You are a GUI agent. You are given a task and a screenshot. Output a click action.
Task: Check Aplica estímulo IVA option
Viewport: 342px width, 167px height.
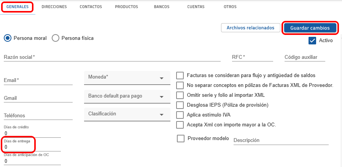click(x=180, y=115)
